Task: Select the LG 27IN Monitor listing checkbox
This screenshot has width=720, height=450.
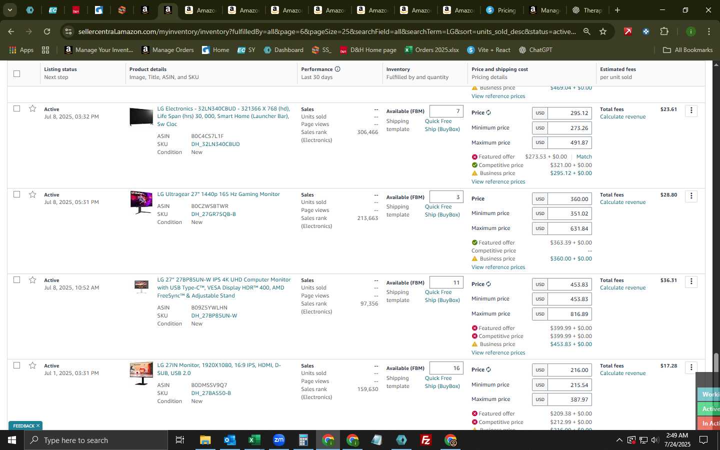Action: 16,365
